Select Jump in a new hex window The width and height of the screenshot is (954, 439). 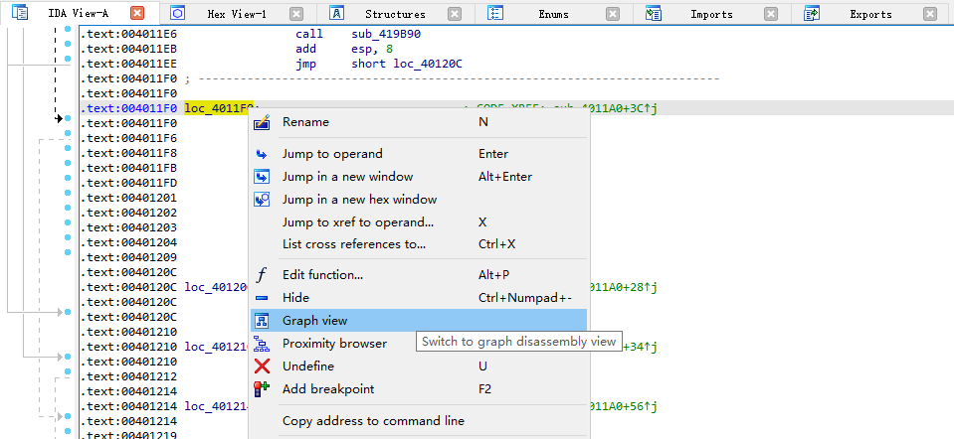(419, 200)
